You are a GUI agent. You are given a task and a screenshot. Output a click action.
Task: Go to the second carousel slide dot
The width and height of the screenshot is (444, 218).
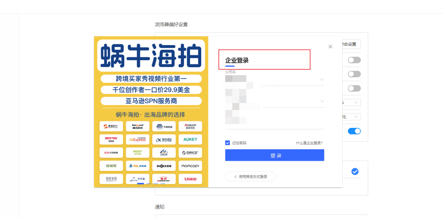click(148, 184)
